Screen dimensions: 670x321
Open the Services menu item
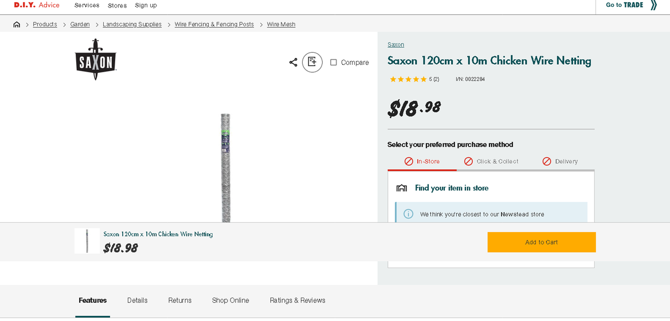(87, 5)
